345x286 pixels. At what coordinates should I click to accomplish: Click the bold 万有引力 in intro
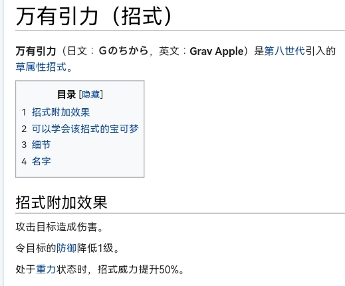click(x=36, y=51)
